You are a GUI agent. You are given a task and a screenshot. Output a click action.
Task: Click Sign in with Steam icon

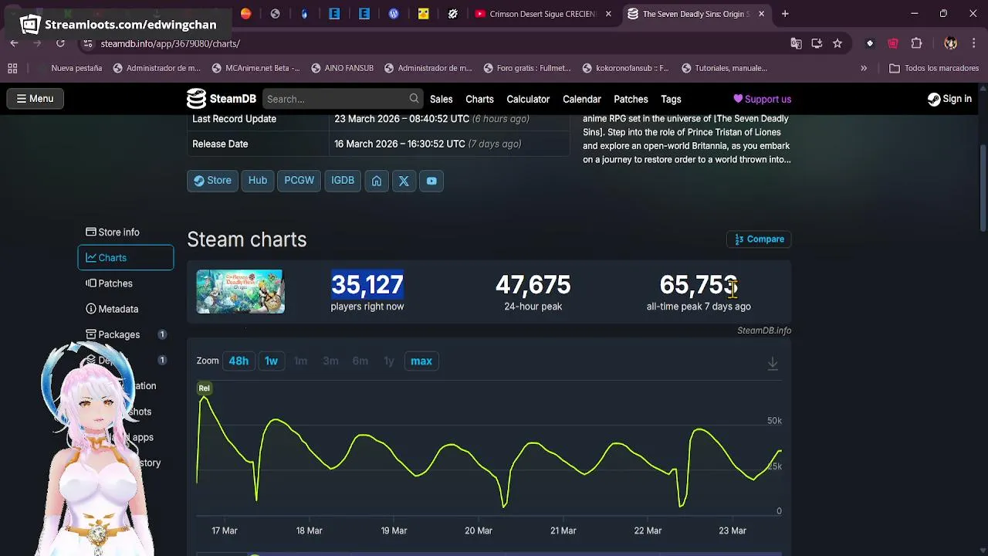(949, 99)
